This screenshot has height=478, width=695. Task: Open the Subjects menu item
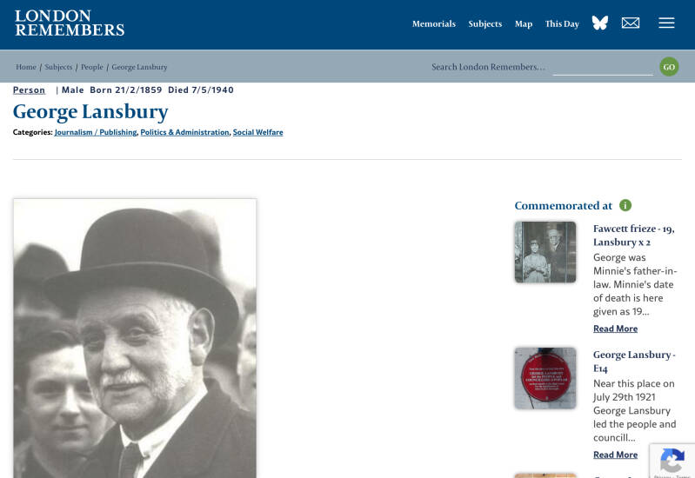click(x=484, y=24)
